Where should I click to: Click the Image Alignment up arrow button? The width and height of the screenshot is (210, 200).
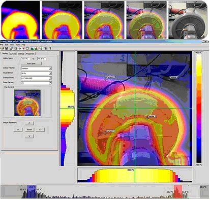(x=29, y=123)
